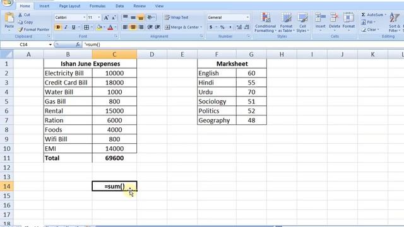404x227 pixels.
Task: Click Increase Indent icon
Action: tap(157, 27)
